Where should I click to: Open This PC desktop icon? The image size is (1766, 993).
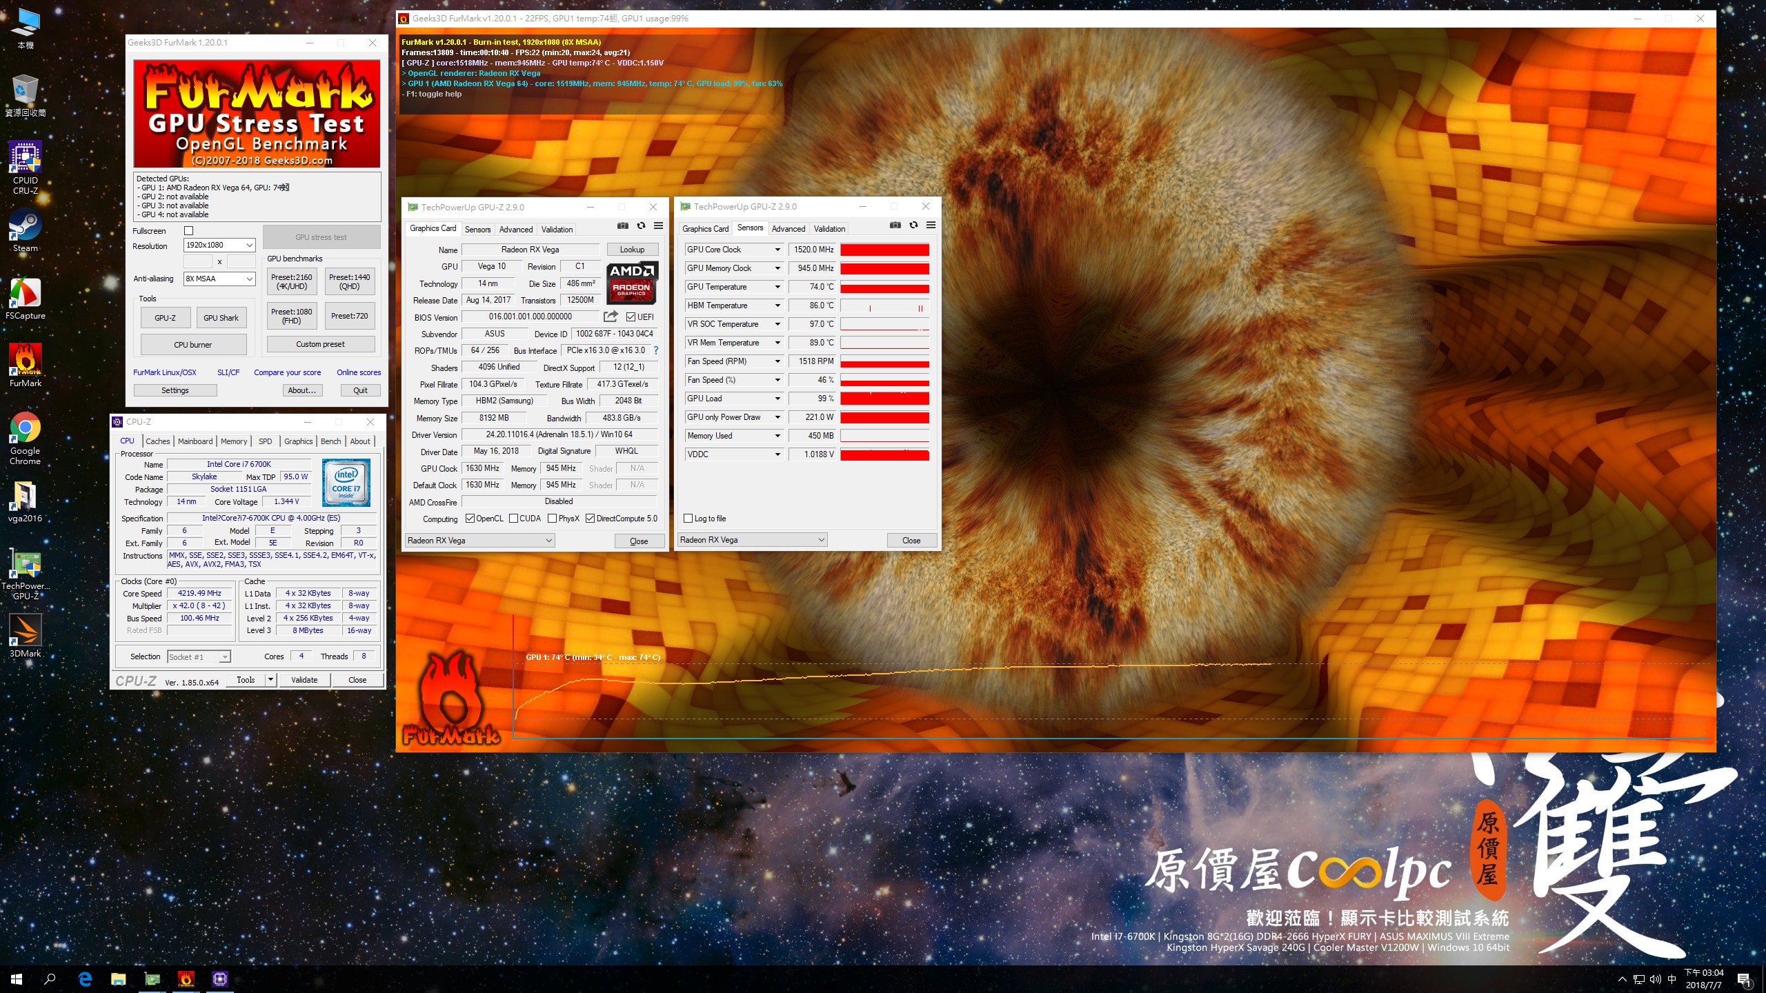pos(26,28)
